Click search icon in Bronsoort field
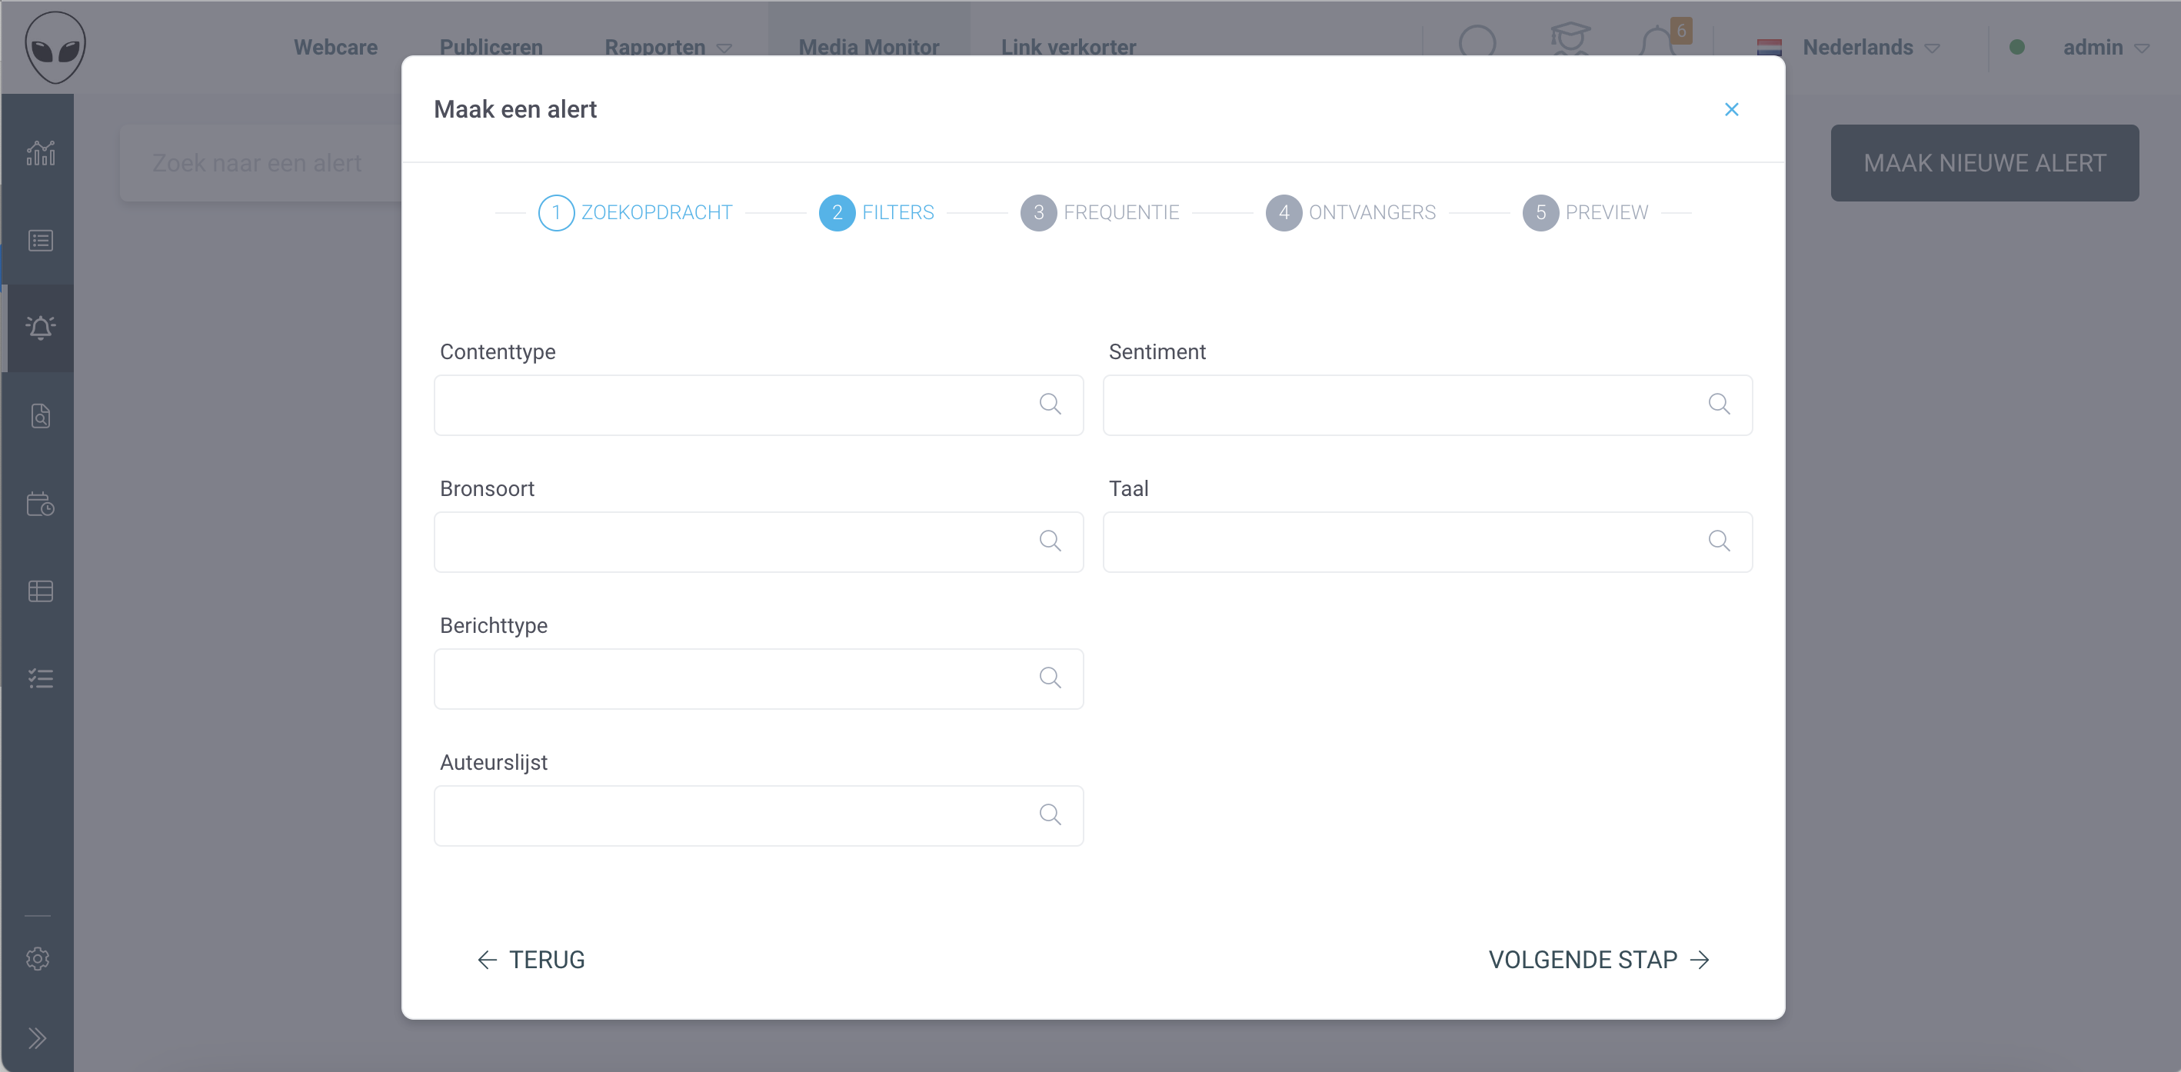 pyautogui.click(x=1050, y=541)
